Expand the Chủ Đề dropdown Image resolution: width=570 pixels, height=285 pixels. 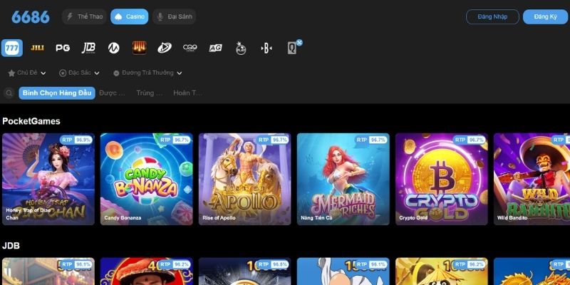(27, 73)
